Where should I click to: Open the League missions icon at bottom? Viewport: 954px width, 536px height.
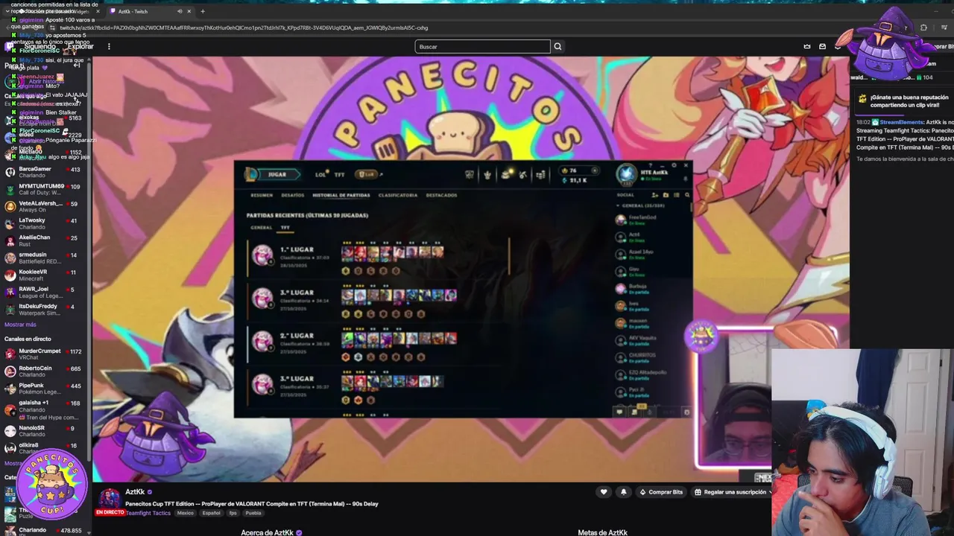tap(634, 412)
